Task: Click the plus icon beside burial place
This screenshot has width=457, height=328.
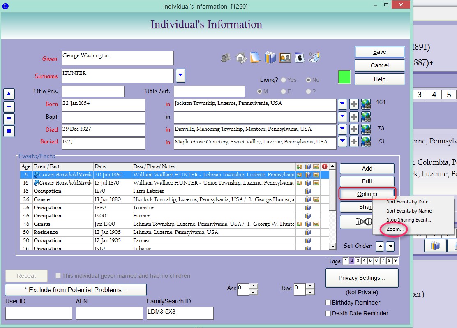Action: (x=354, y=141)
